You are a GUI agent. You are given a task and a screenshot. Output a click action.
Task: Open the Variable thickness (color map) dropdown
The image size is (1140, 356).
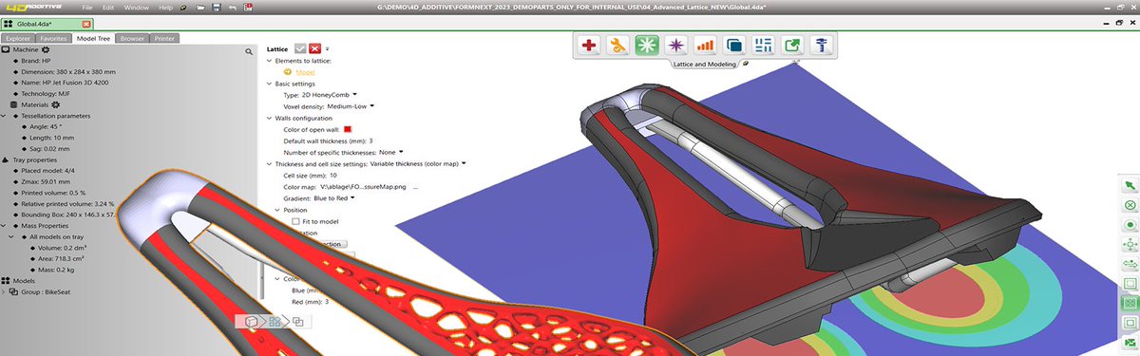(x=418, y=163)
